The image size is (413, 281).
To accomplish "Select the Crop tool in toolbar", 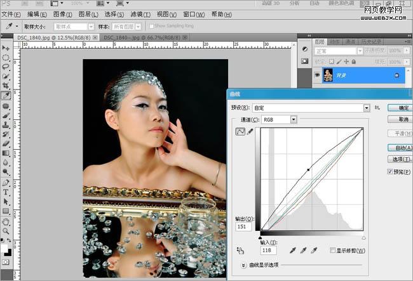I will point(6,86).
